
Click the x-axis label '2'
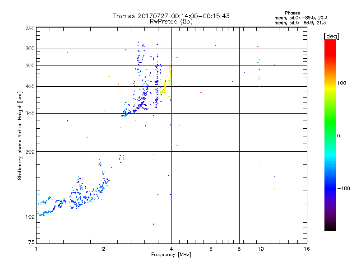(x=104, y=249)
